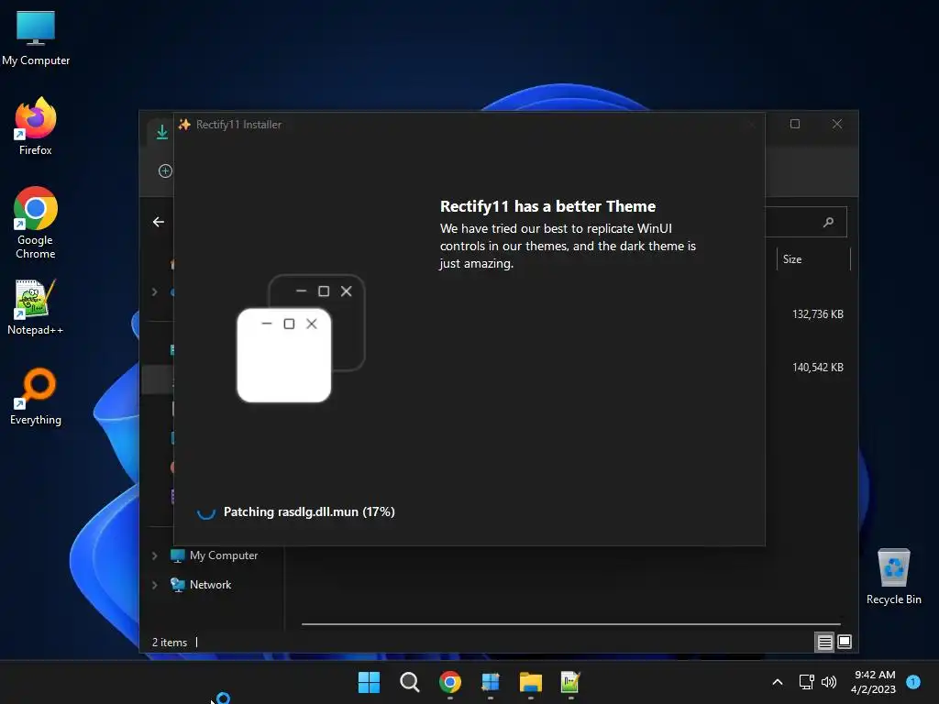Open Chrome from the taskbar
Screen dimensions: 939x704
449,682
